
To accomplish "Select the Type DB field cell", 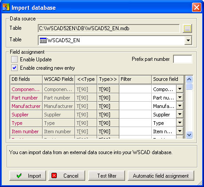I will coord(26,123).
